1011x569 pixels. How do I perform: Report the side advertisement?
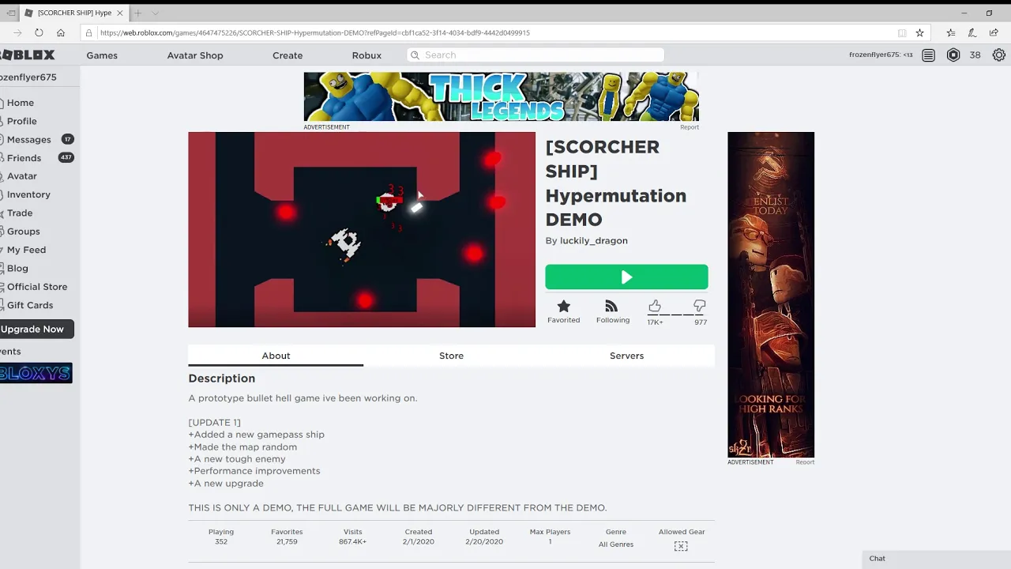805,462
